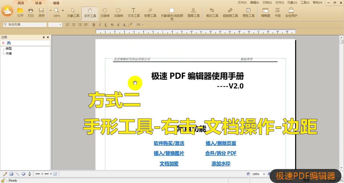Pin the 注释 panel
Screen dimensions: 344x183
coord(44,37)
